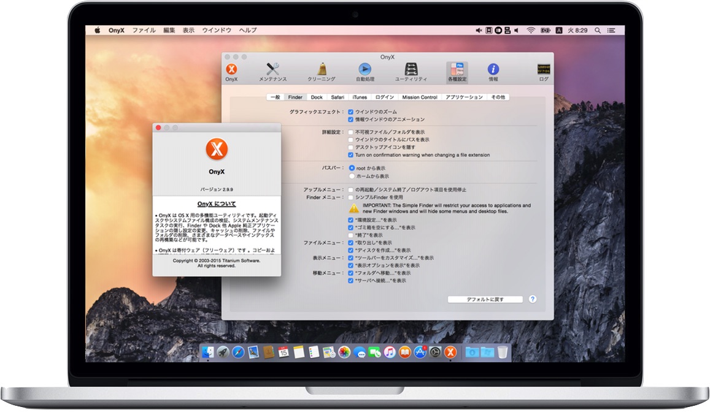Switch to the Mission Control tab

pyautogui.click(x=420, y=97)
